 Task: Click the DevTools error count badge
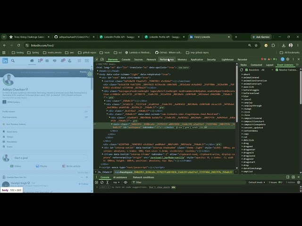click(x=263, y=59)
